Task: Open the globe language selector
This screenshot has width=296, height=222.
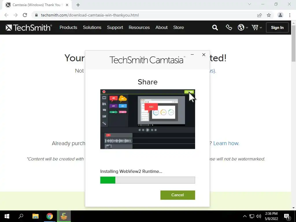Action: pos(243,27)
